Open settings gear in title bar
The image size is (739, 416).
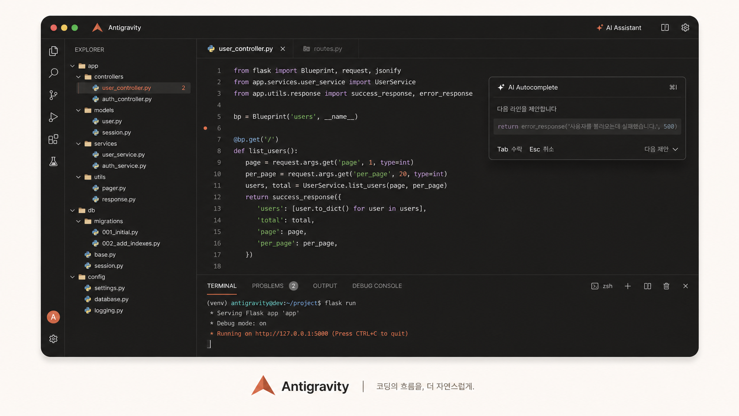click(685, 27)
